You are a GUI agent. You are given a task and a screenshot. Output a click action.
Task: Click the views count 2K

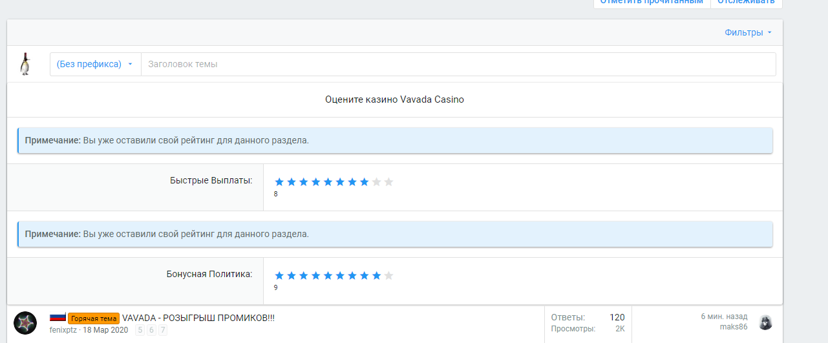point(620,329)
